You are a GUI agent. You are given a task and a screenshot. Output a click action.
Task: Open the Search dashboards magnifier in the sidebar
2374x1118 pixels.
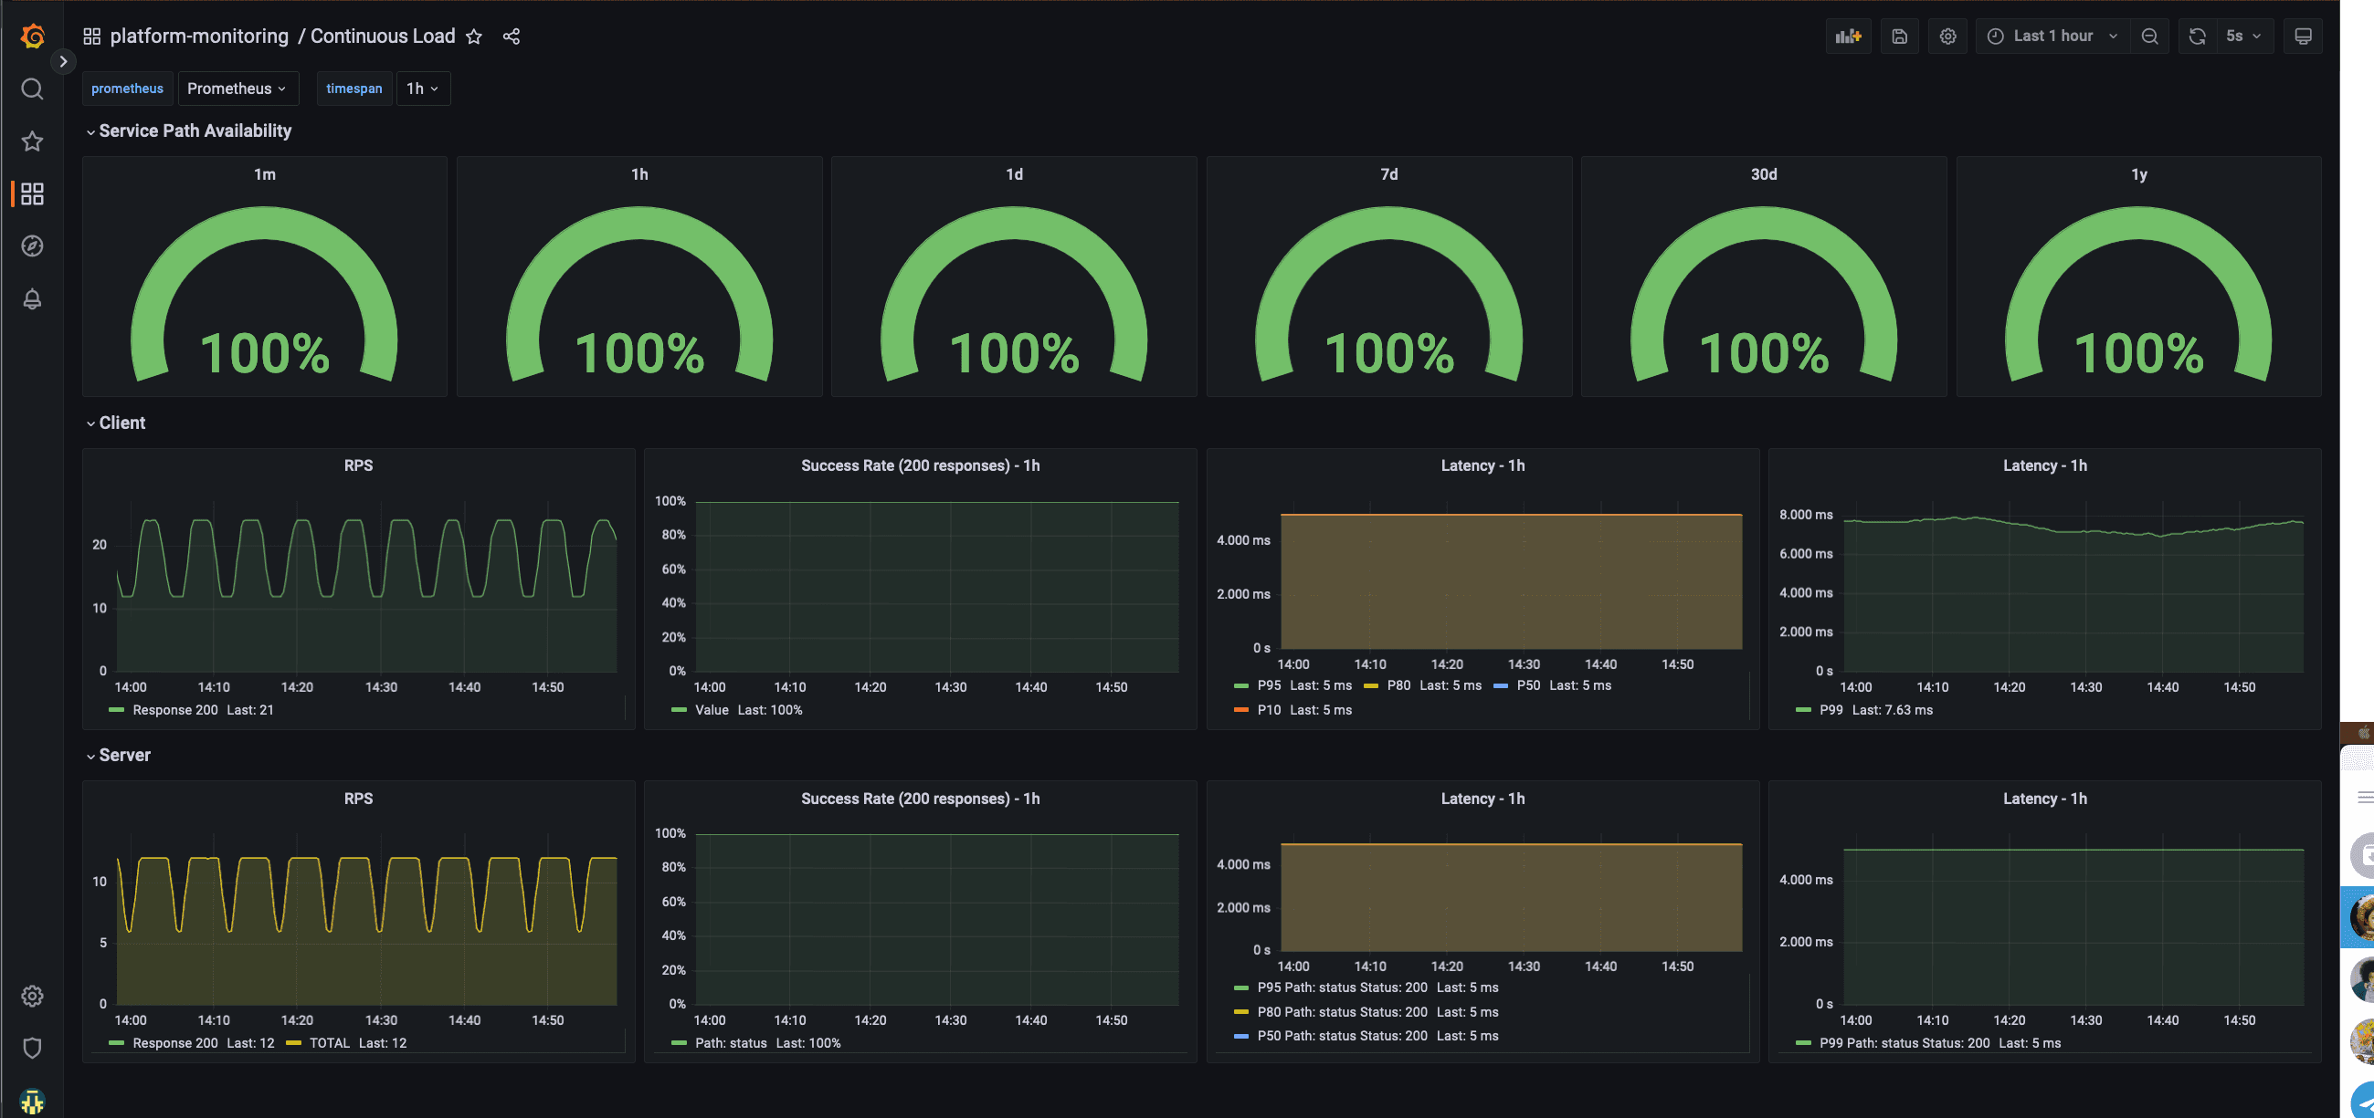click(32, 89)
